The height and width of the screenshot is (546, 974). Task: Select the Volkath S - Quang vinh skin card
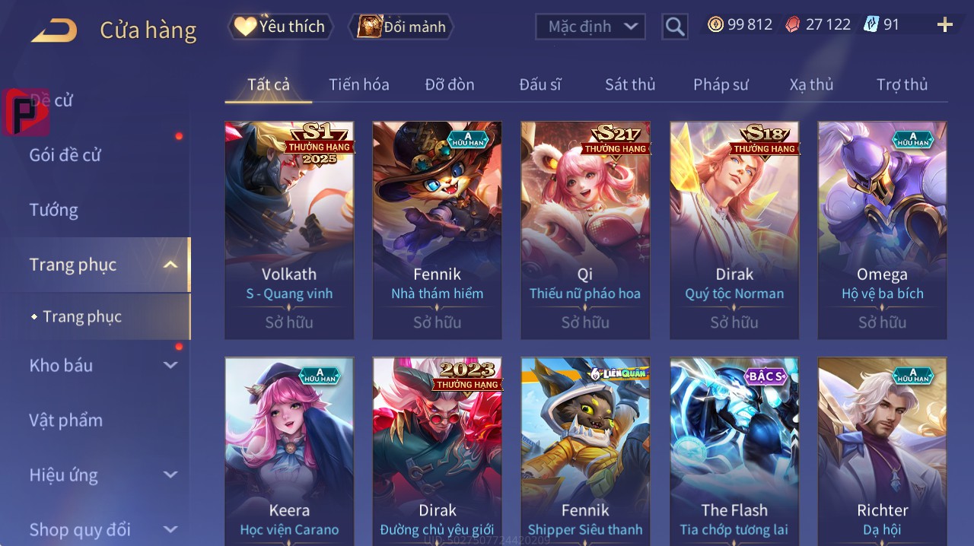289,230
